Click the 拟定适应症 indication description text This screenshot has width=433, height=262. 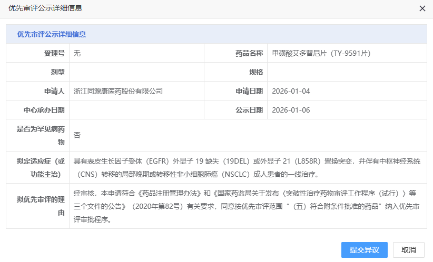[247, 168]
